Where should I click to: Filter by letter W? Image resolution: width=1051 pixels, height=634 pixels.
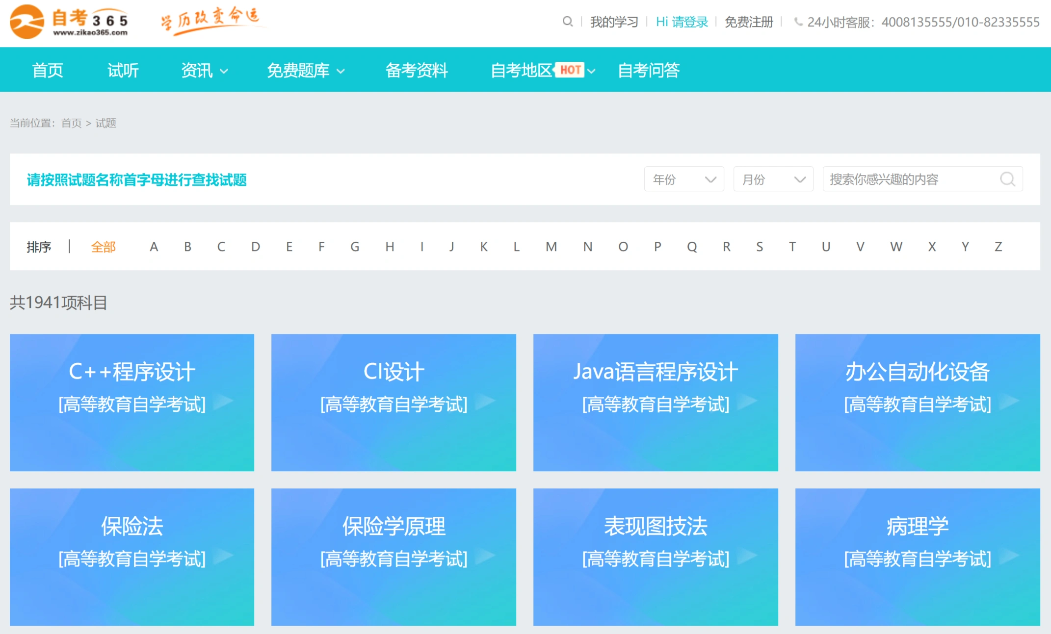tap(896, 247)
